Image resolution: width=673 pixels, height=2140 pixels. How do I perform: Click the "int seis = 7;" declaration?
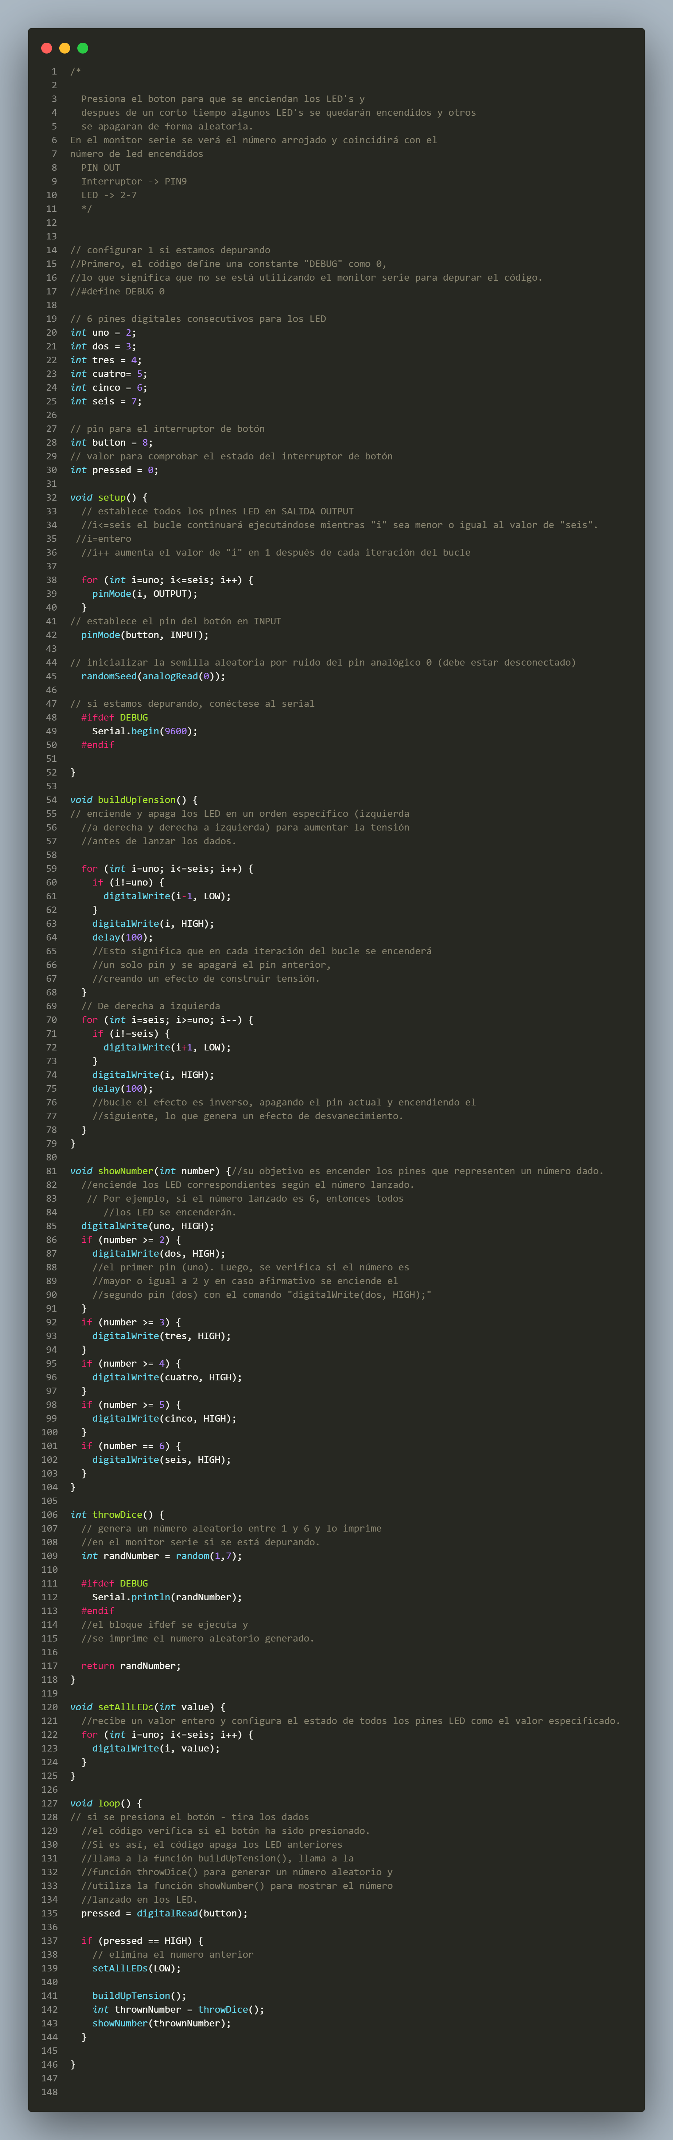106,401
